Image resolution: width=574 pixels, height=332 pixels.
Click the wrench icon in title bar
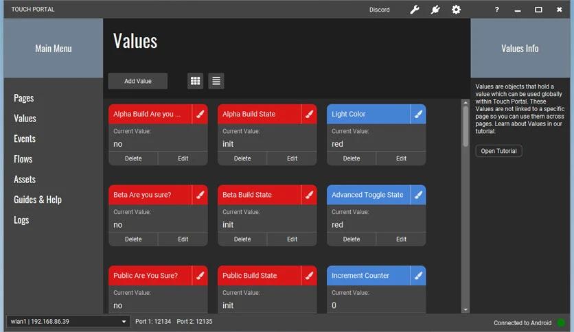pyautogui.click(x=414, y=10)
